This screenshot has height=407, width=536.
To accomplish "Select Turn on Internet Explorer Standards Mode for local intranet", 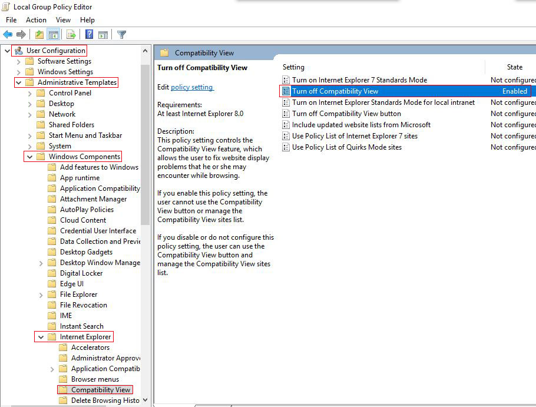I will coord(383,102).
